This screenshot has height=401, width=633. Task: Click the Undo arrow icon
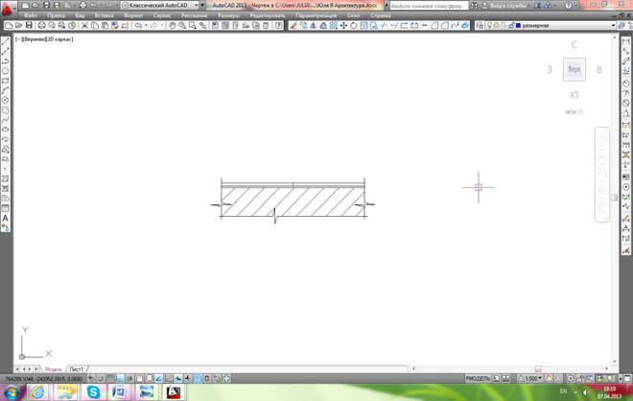tap(139, 26)
